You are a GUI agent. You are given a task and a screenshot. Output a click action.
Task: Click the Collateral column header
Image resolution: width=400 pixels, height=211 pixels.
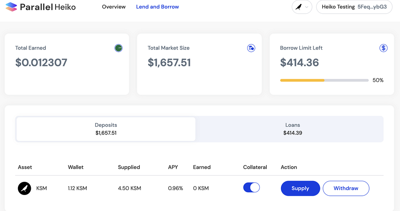pos(255,167)
